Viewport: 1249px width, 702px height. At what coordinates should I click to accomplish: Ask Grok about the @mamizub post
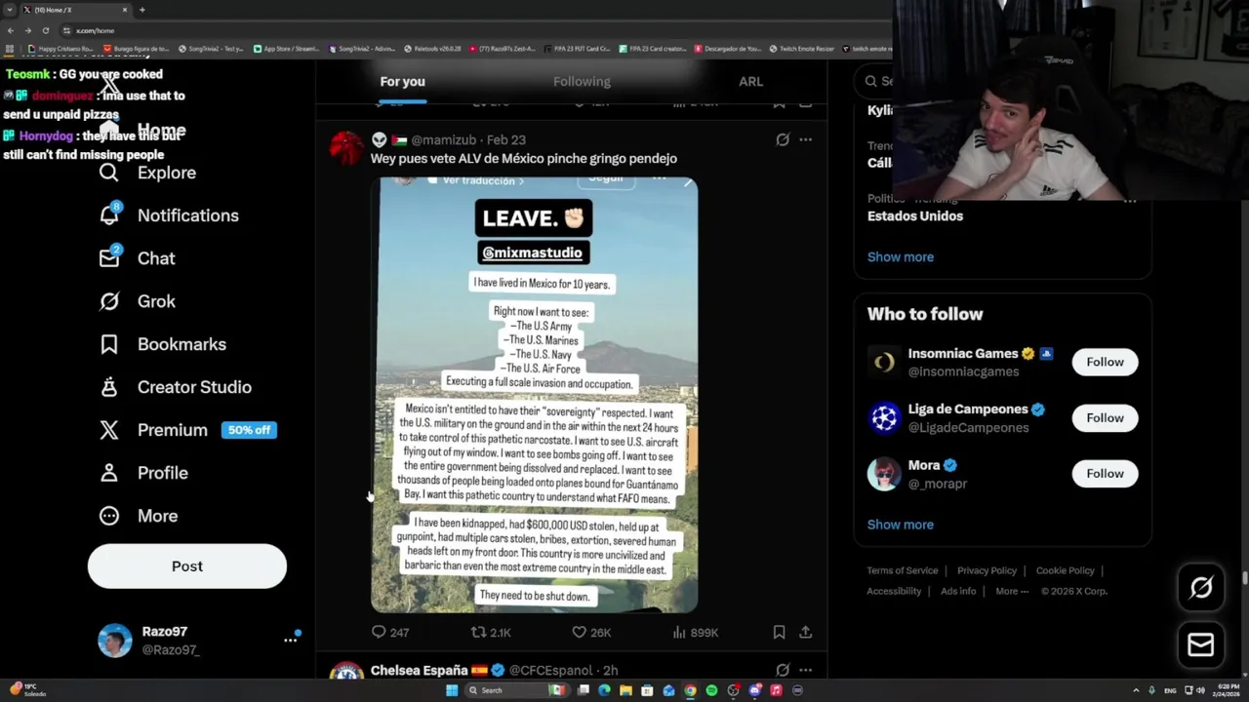coord(783,139)
